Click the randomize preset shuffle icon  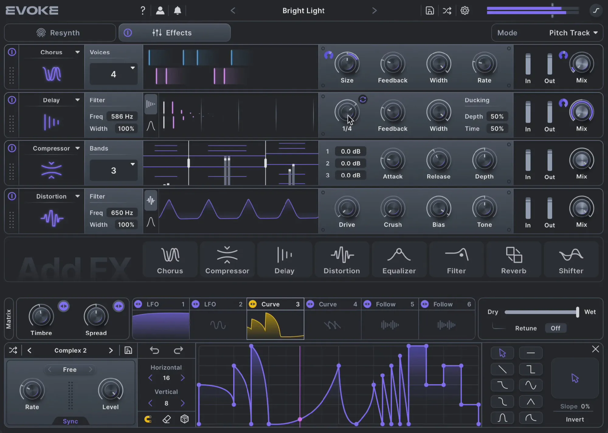pyautogui.click(x=447, y=11)
